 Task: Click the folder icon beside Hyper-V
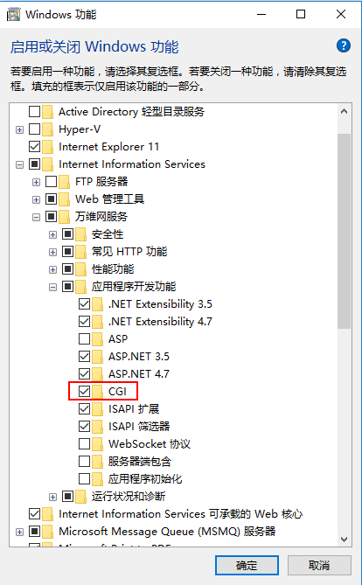coord(48,129)
